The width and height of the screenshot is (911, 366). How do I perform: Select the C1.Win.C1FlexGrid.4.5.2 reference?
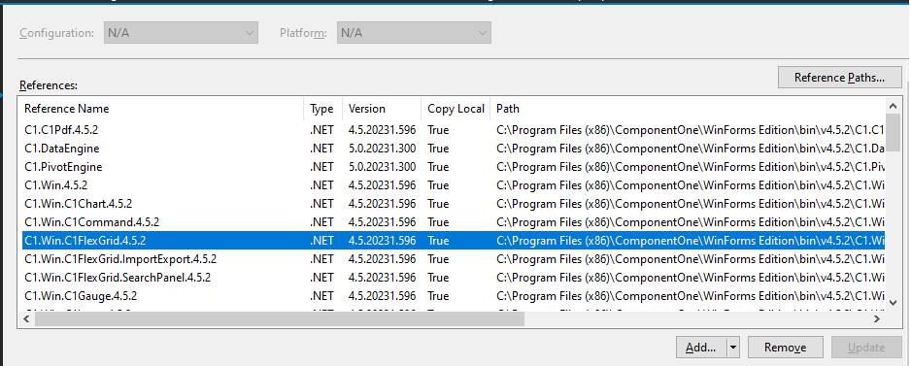[x=454, y=241]
